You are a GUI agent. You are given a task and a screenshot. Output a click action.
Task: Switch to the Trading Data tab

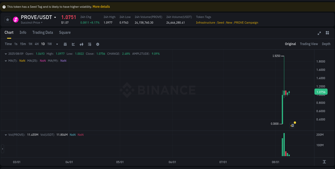43,32
